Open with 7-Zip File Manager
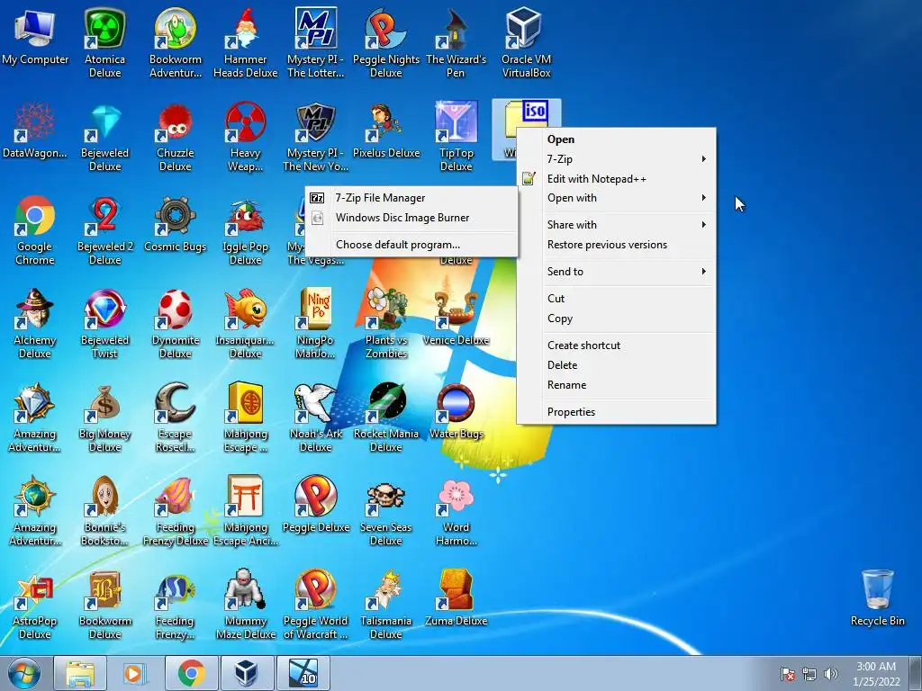The height and width of the screenshot is (691, 922). (x=411, y=198)
